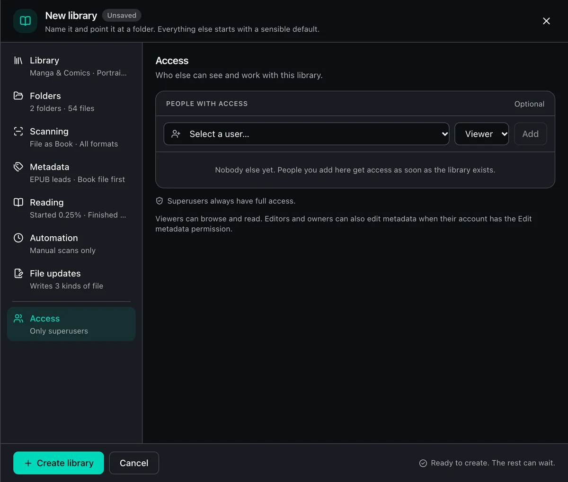The width and height of the screenshot is (568, 482).
Task: Click the Access heading in main panel
Action: point(172,61)
